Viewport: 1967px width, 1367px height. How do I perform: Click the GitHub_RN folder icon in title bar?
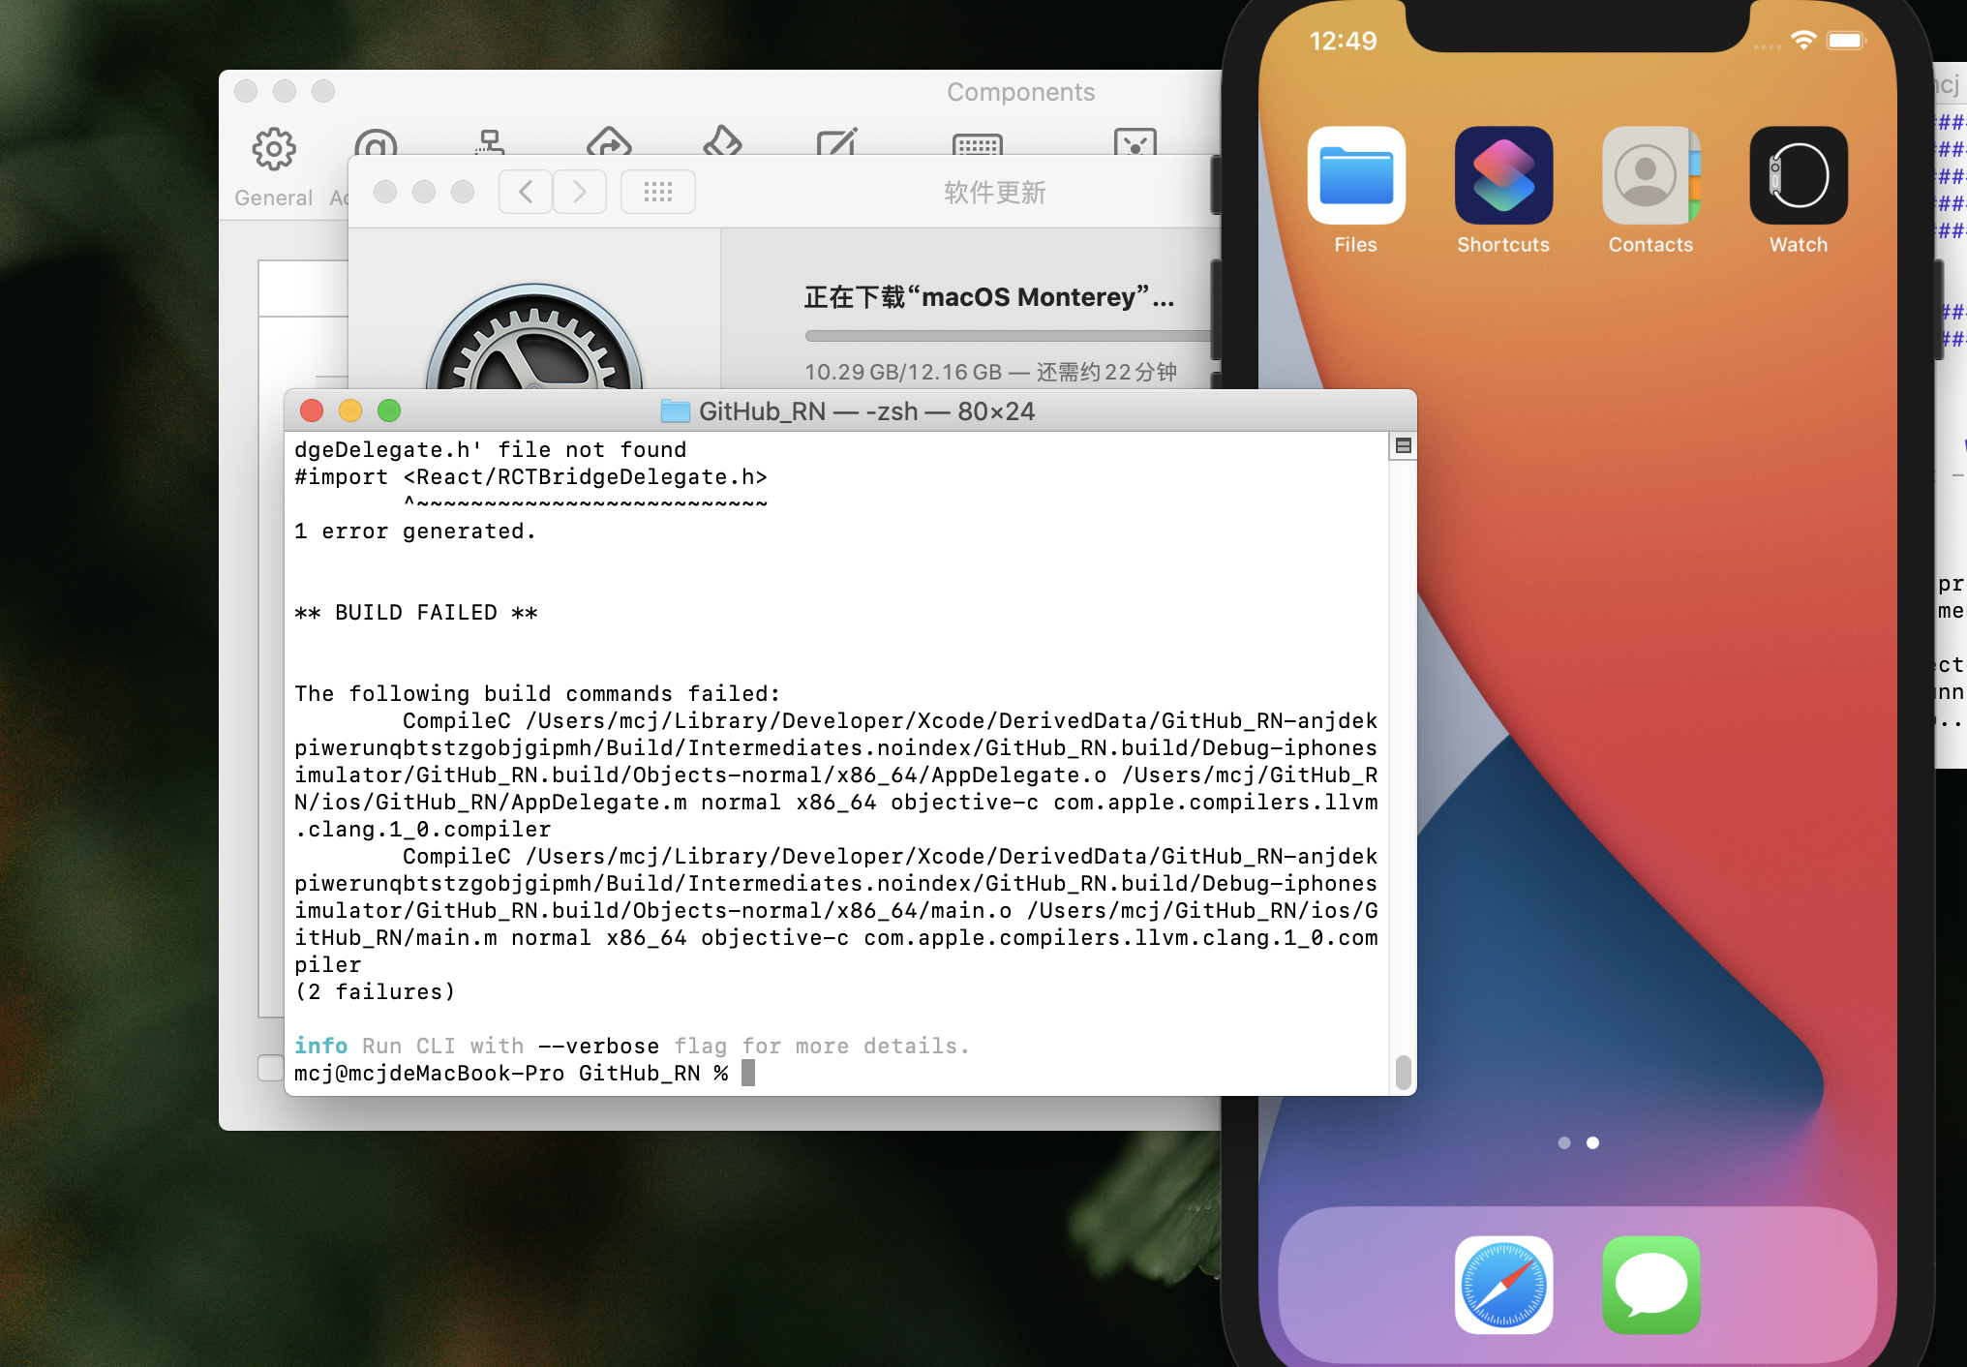point(675,411)
